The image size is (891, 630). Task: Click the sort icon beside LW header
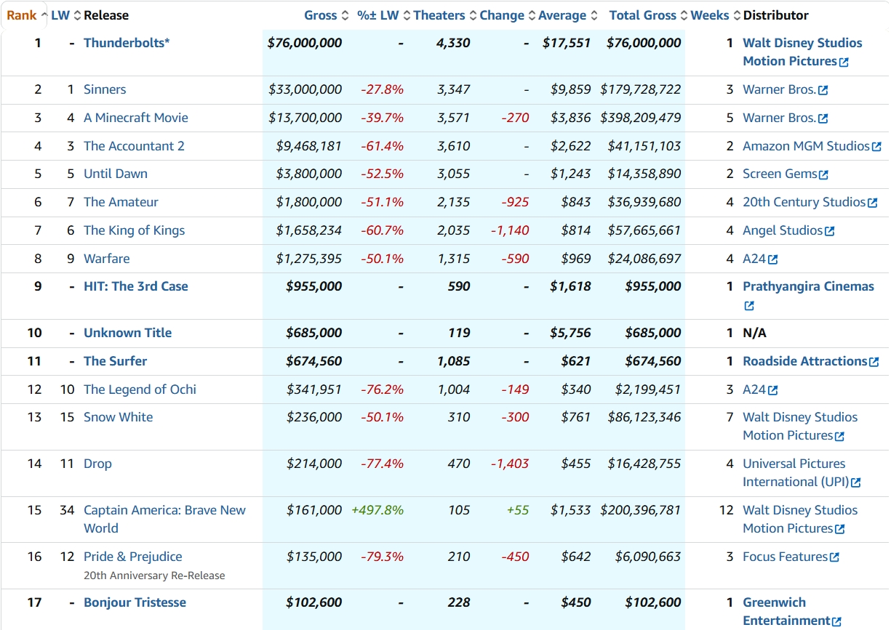(x=78, y=15)
